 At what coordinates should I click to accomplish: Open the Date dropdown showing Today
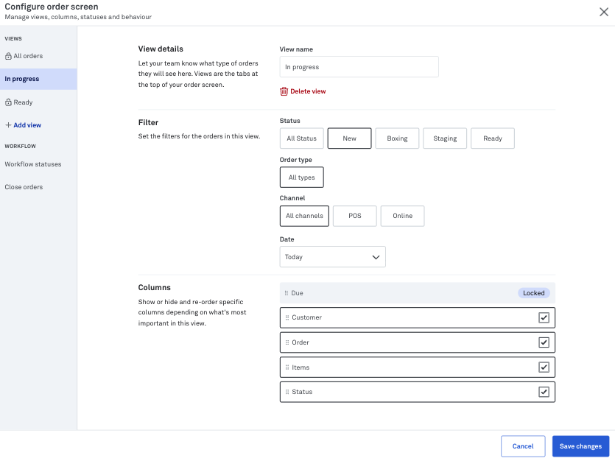point(333,257)
